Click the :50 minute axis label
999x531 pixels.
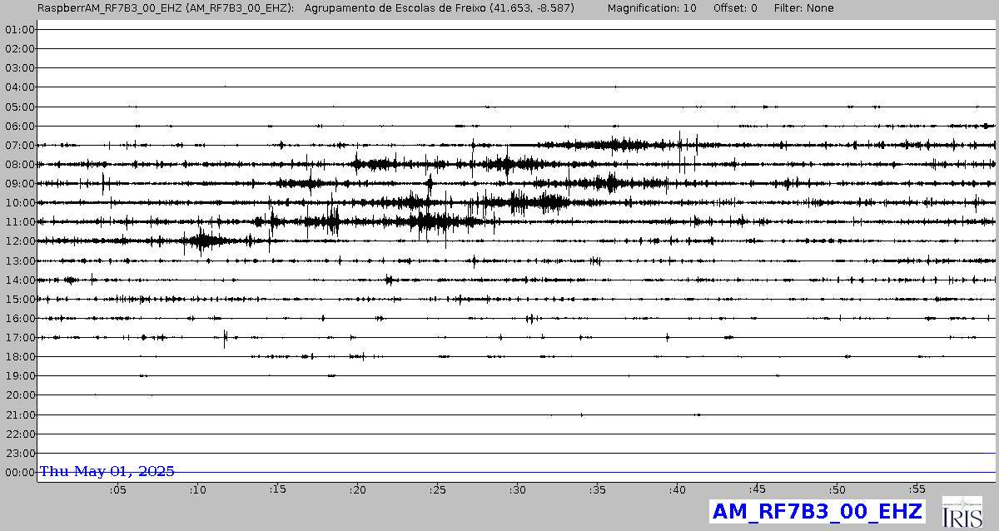point(837,490)
